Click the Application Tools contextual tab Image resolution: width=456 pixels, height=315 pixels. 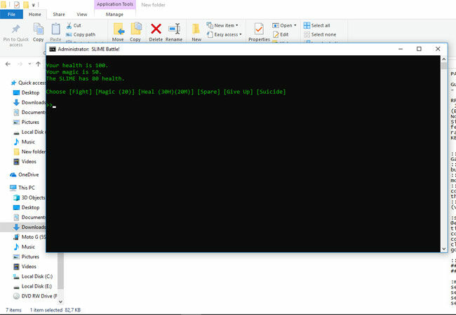[x=115, y=4]
